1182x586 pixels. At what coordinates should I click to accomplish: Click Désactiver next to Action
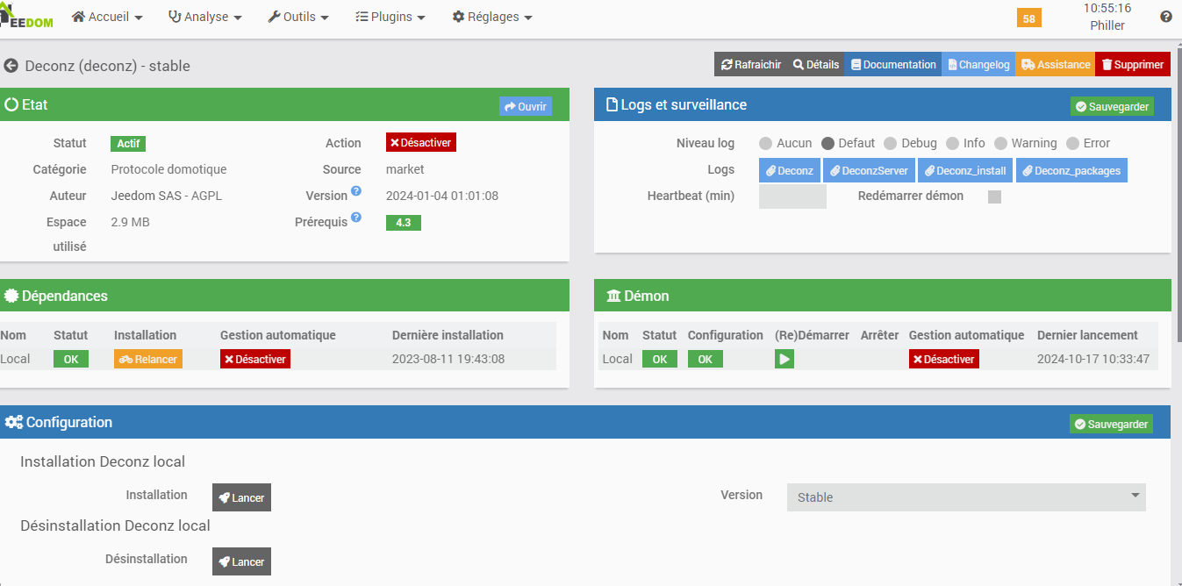[421, 142]
